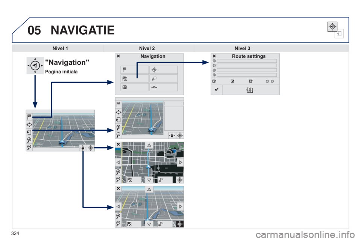The height and width of the screenshot is (241, 361).
Task: Choose the voice guidance button in Navigation menu
Action: point(164,78)
